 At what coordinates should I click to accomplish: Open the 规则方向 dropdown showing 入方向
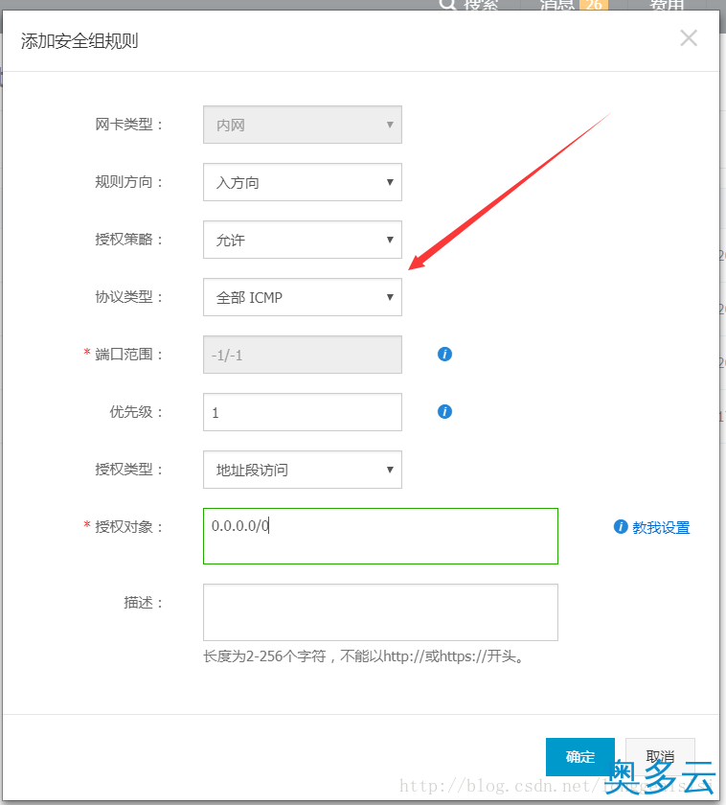point(303,182)
